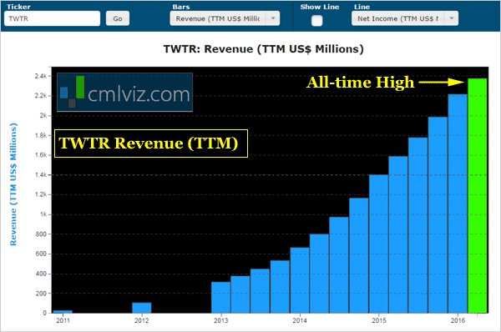Image resolution: width=501 pixels, height=332 pixels.
Task: Click the small 2011 revenue bar
Action: [x=63, y=312]
